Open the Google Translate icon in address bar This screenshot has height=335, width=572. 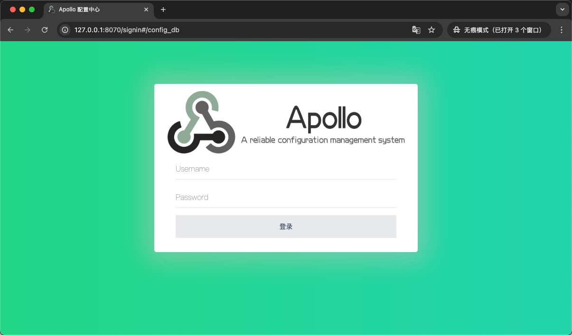[x=416, y=29]
